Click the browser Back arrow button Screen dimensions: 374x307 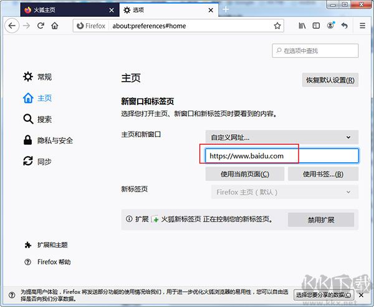pyautogui.click(x=12, y=26)
